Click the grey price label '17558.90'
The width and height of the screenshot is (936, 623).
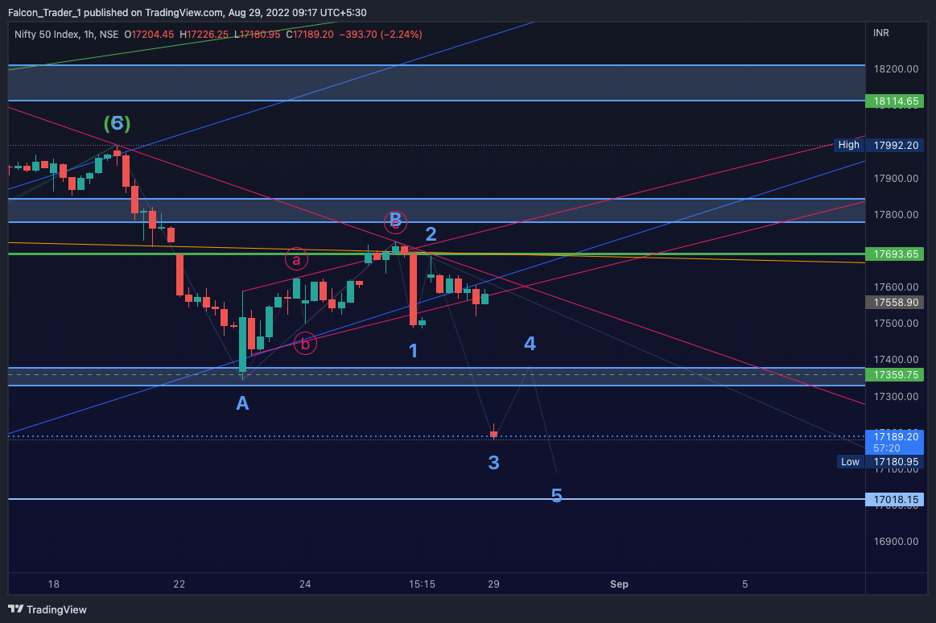895,303
